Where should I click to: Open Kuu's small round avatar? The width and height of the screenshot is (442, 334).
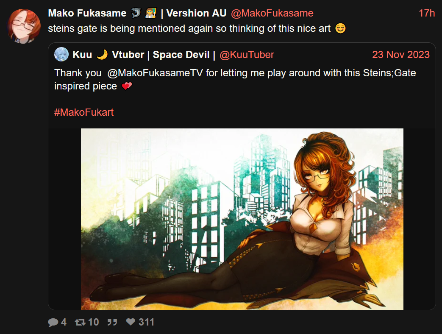61,54
